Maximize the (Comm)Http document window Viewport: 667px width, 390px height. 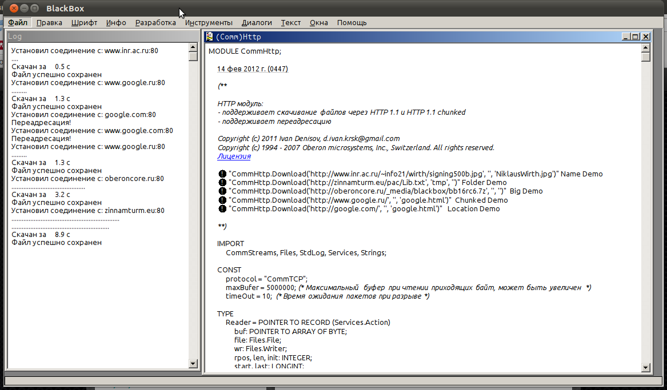pyautogui.click(x=635, y=37)
